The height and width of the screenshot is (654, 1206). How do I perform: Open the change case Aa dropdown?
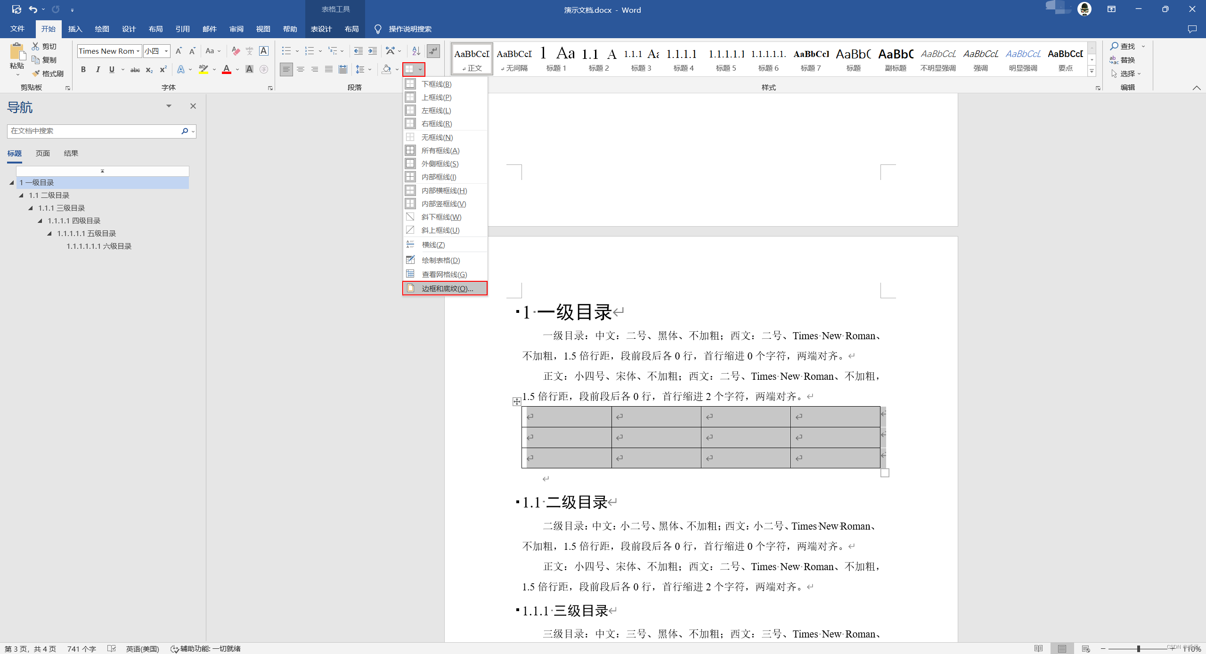tap(213, 51)
